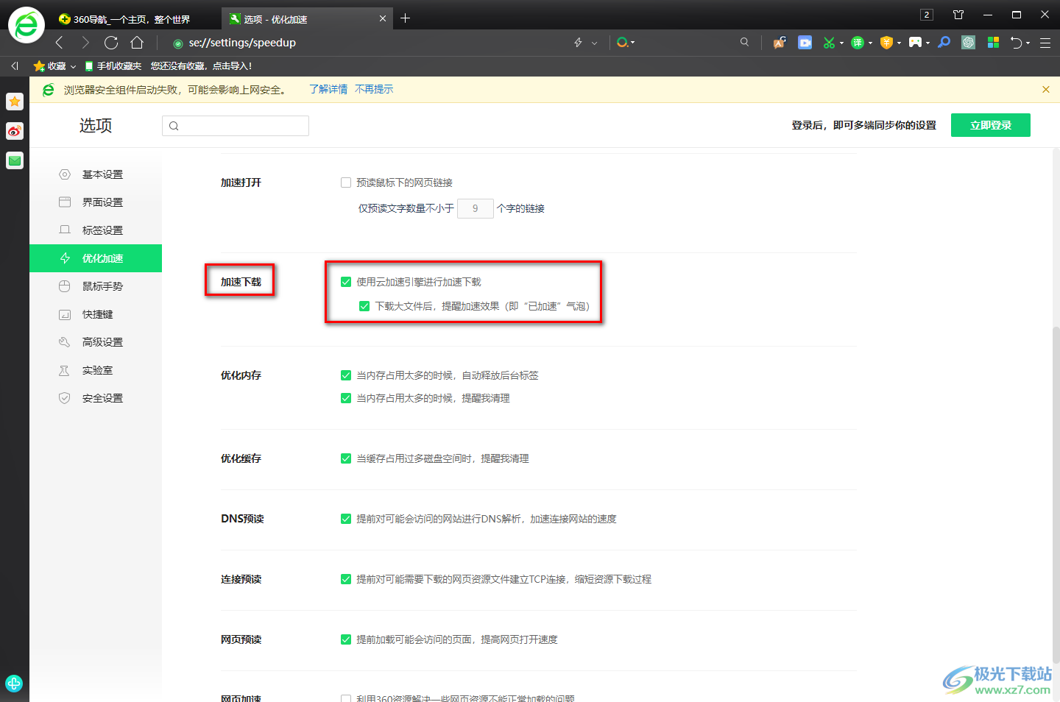Click the 了解详情 link in warning bar
1060x702 pixels.
328,89
